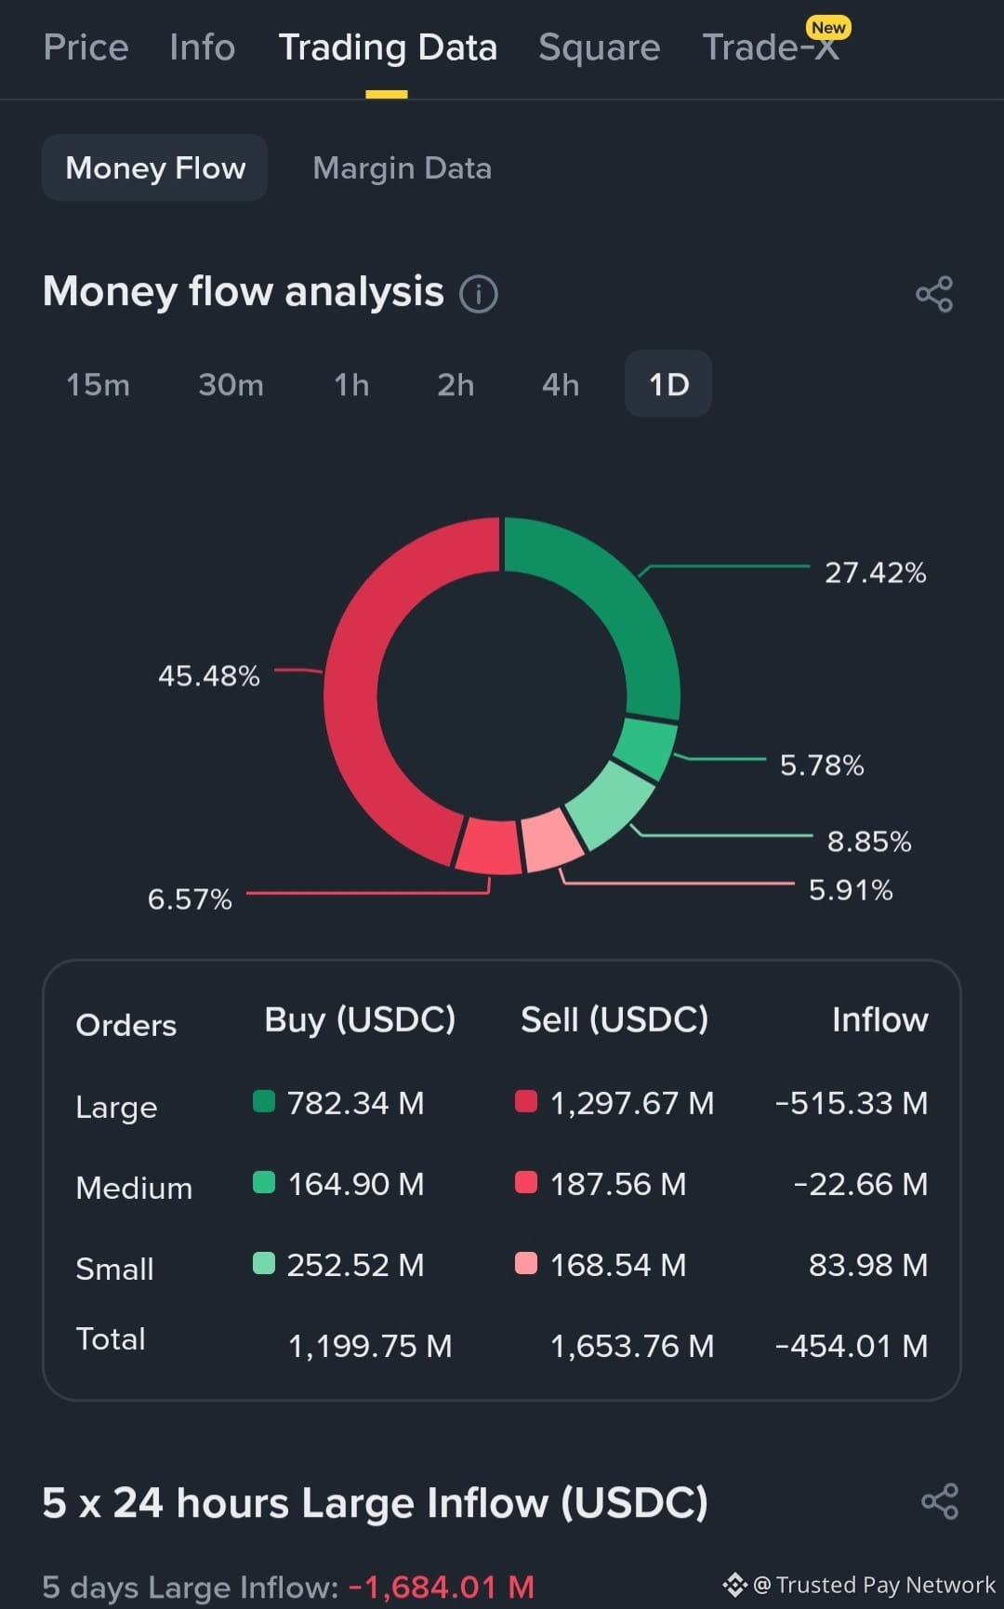Viewport: 1004px width, 1609px height.
Task: Select the 1h timeframe
Action: click(x=351, y=384)
